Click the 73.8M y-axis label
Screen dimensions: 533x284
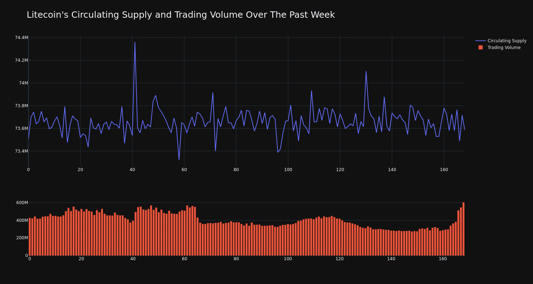click(21, 106)
